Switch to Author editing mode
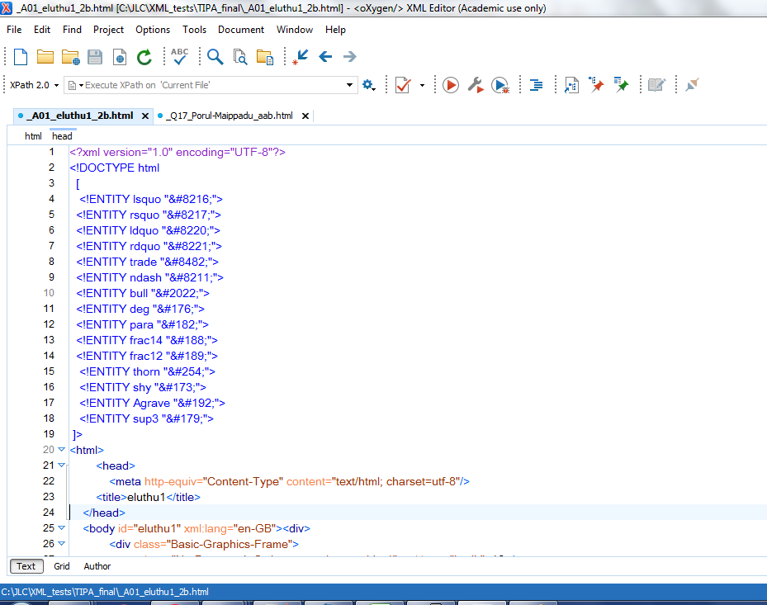The width and height of the screenshot is (767, 605). click(97, 566)
